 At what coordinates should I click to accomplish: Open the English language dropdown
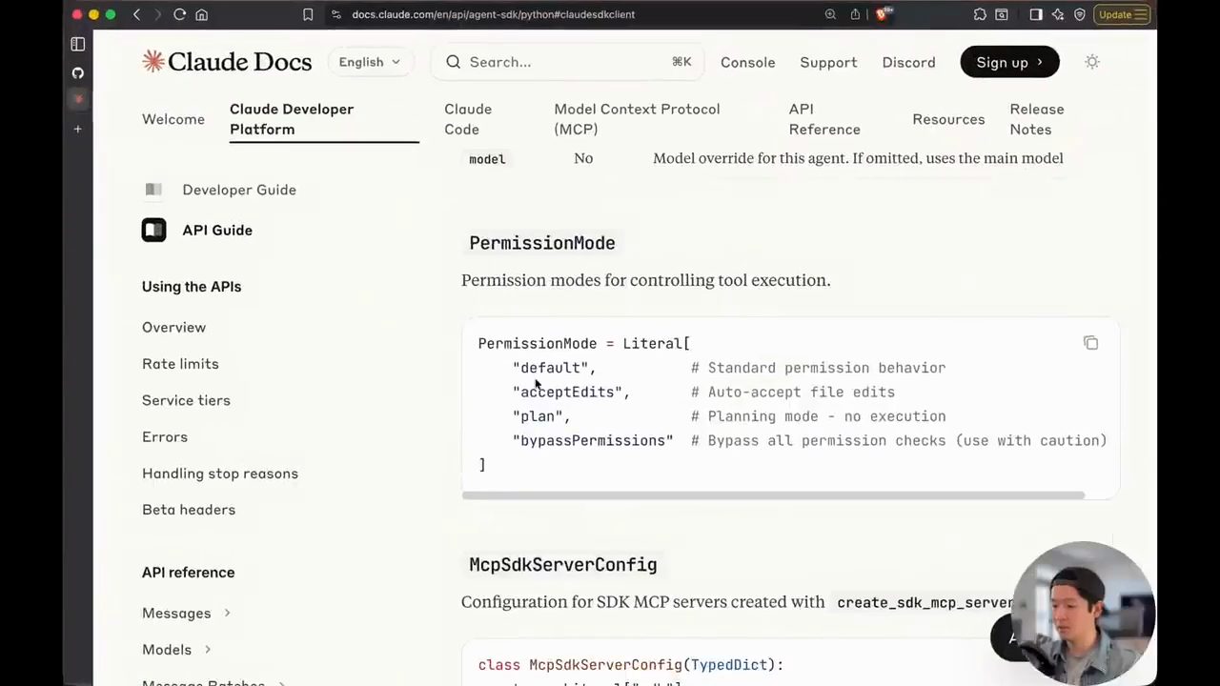point(370,62)
